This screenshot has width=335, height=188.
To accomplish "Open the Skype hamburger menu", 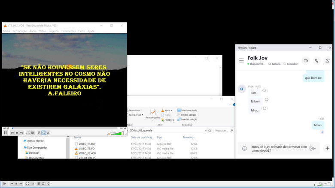I will pos(241,61).
